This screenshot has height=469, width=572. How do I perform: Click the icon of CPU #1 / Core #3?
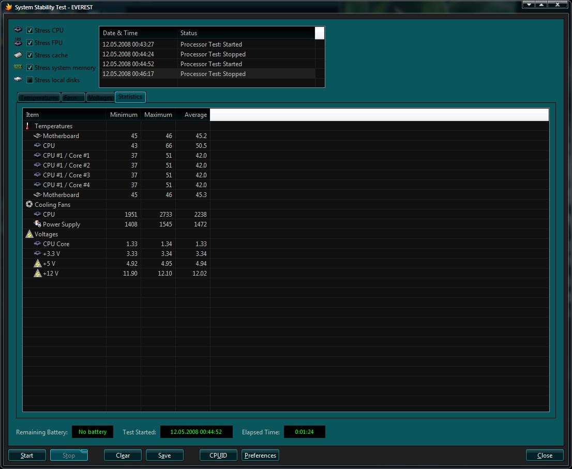coord(37,175)
